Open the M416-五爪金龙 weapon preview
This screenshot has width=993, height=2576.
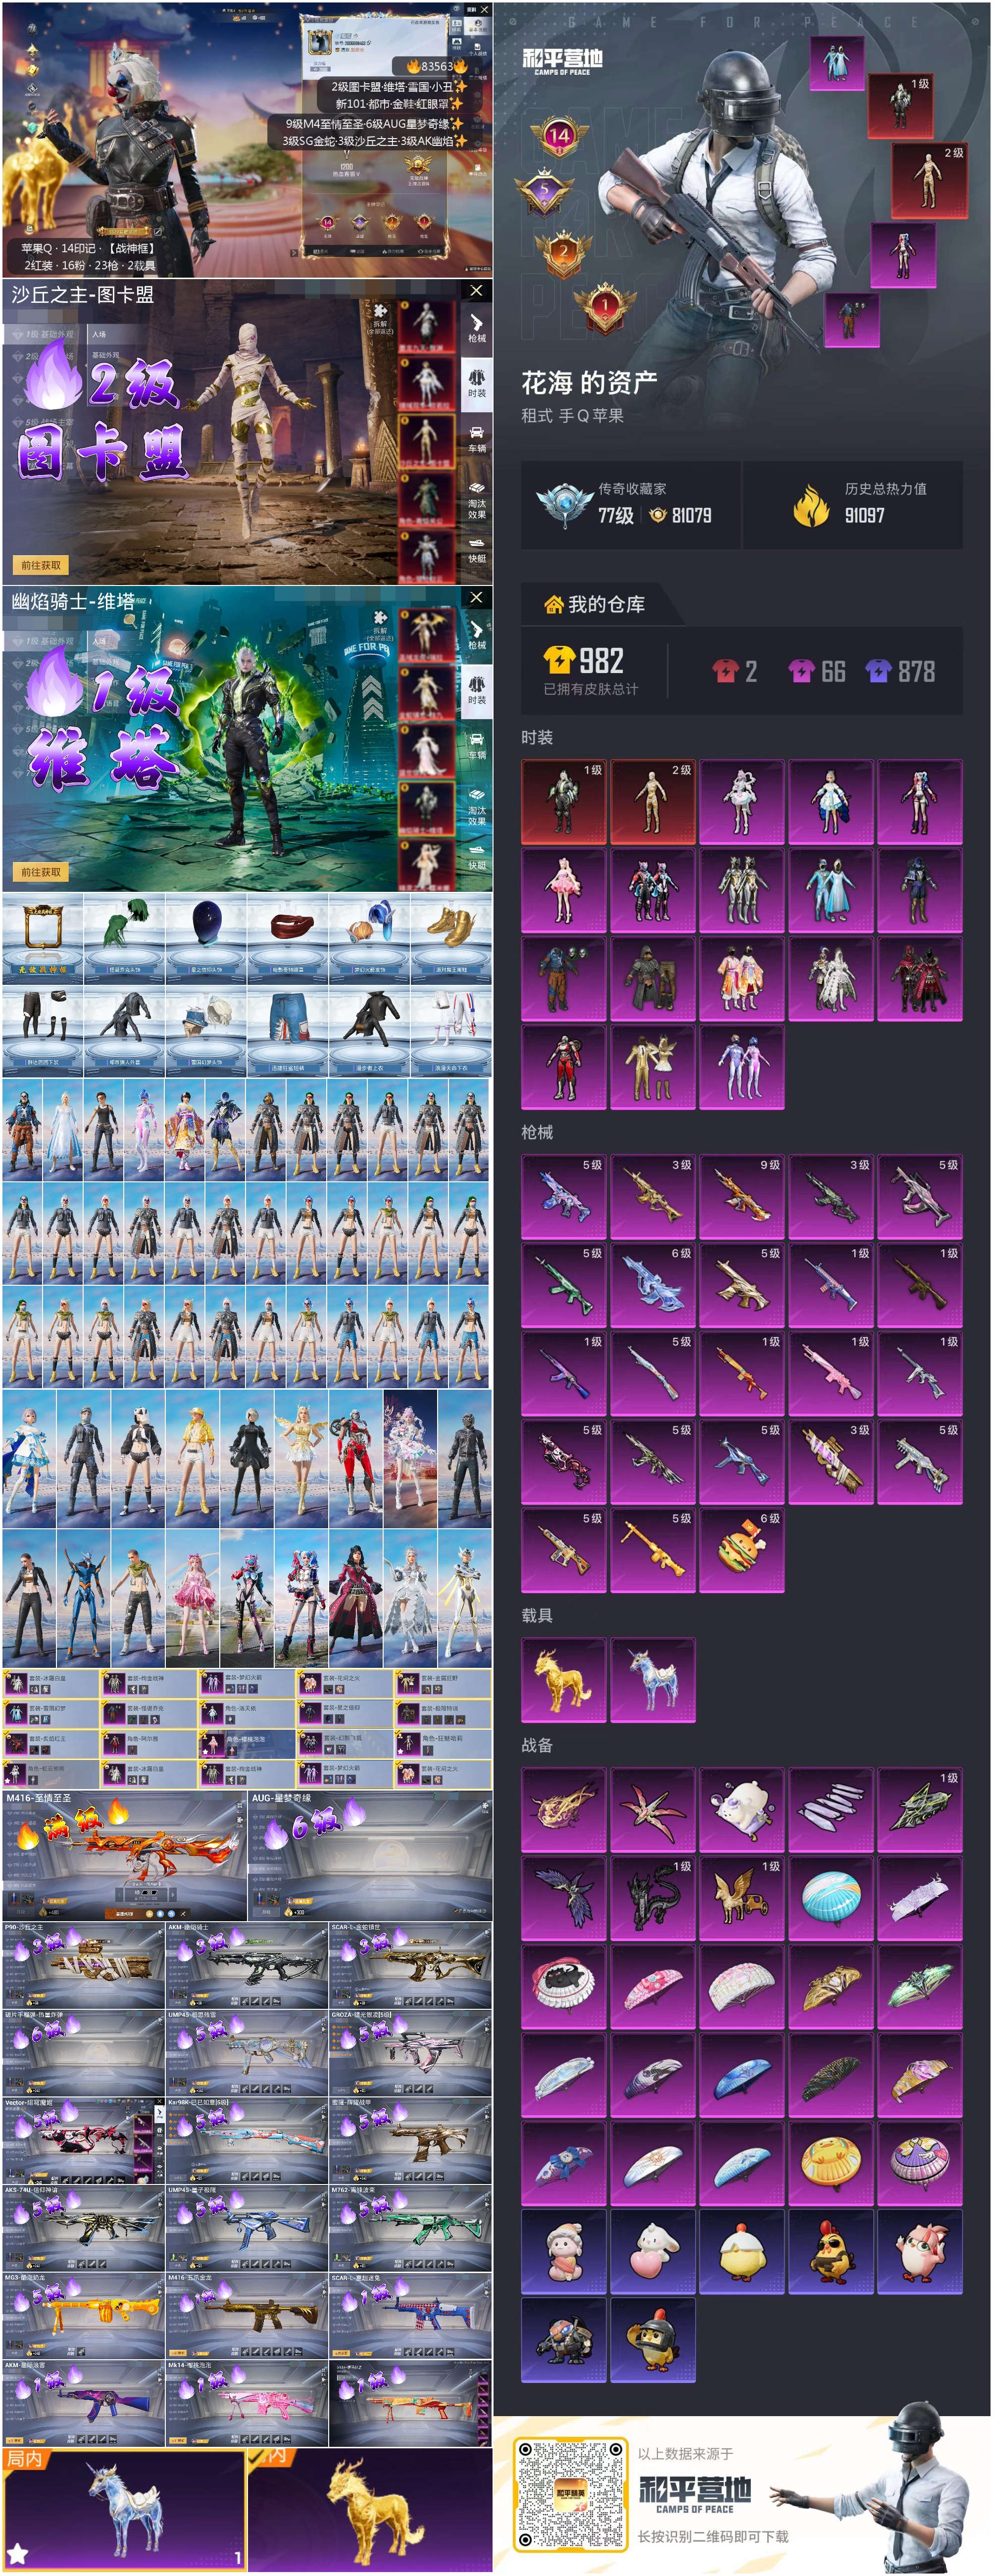tap(246, 2315)
